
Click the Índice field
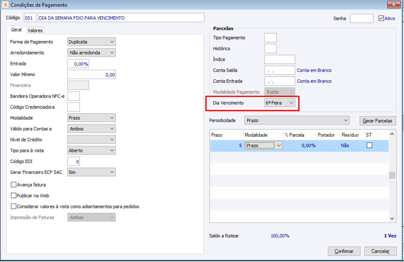click(279, 59)
